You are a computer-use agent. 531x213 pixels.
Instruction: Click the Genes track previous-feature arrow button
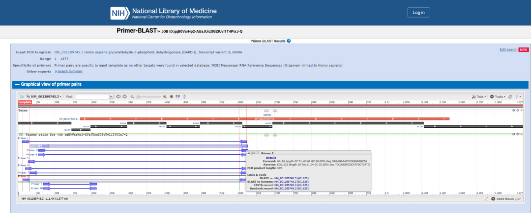coord(266,111)
